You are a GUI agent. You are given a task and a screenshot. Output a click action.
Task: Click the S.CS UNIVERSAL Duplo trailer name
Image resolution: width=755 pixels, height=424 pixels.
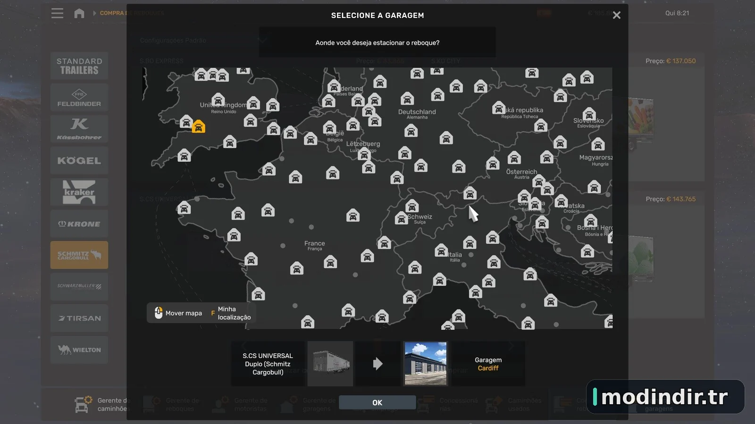268,364
